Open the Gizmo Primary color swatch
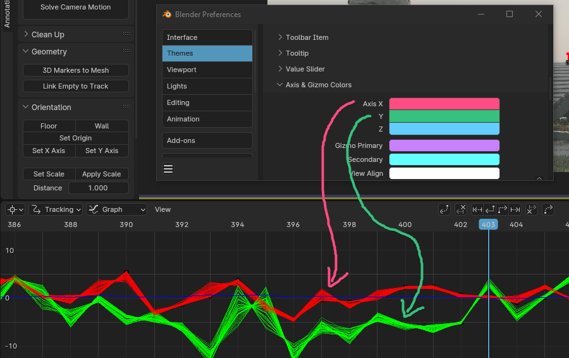Viewport: 569px width, 358px height. 444,145
